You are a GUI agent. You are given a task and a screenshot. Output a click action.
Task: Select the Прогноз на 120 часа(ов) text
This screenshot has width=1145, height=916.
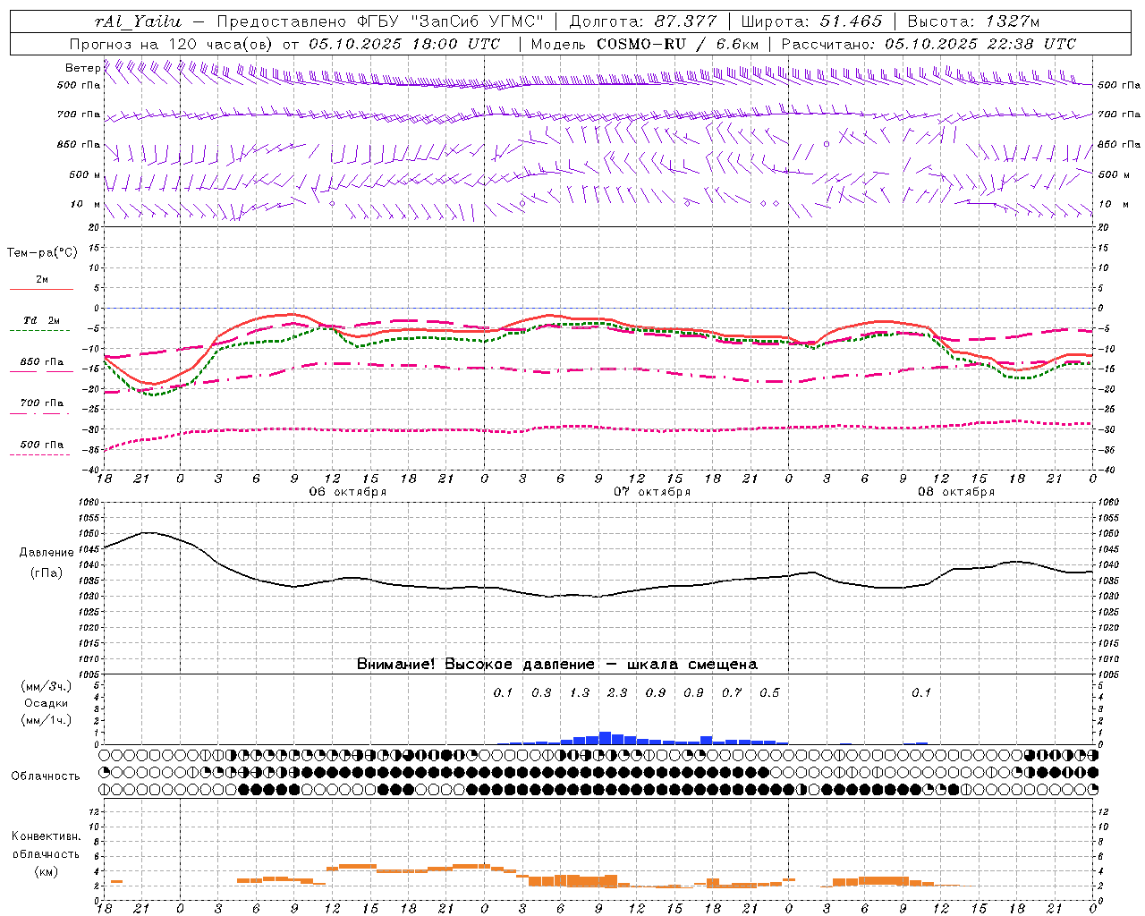tap(173, 44)
